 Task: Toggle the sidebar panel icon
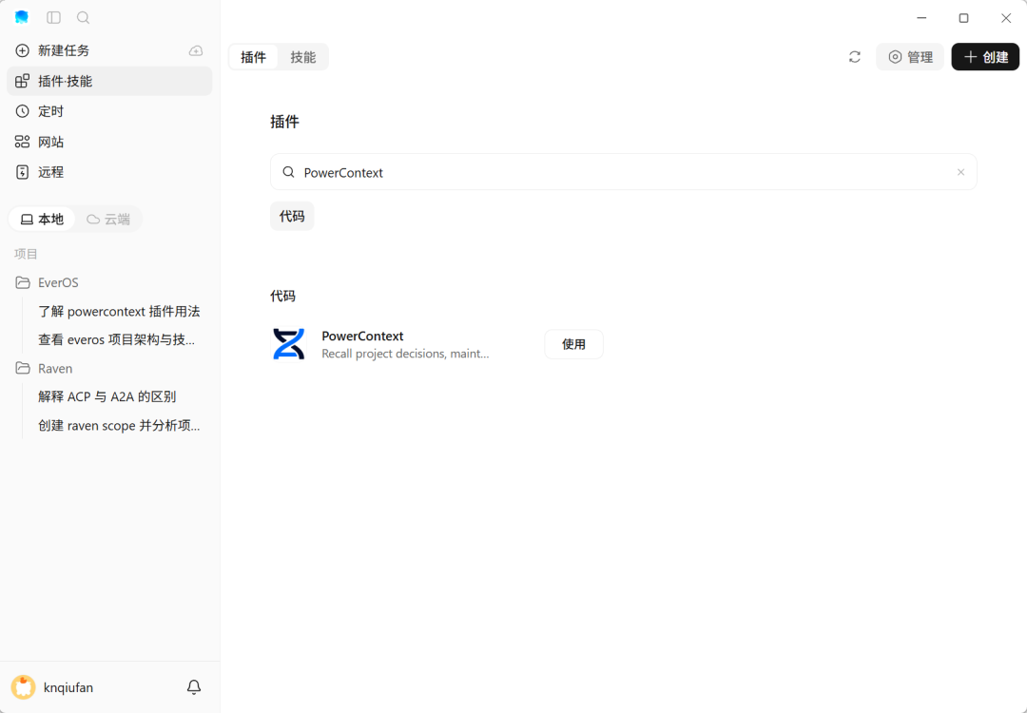coord(53,18)
